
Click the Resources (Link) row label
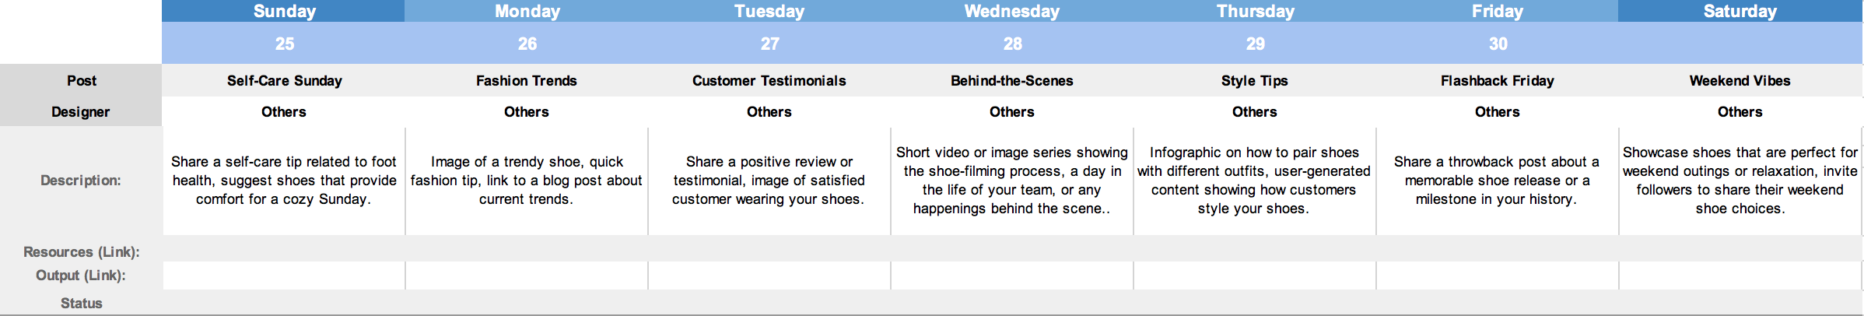coord(82,252)
